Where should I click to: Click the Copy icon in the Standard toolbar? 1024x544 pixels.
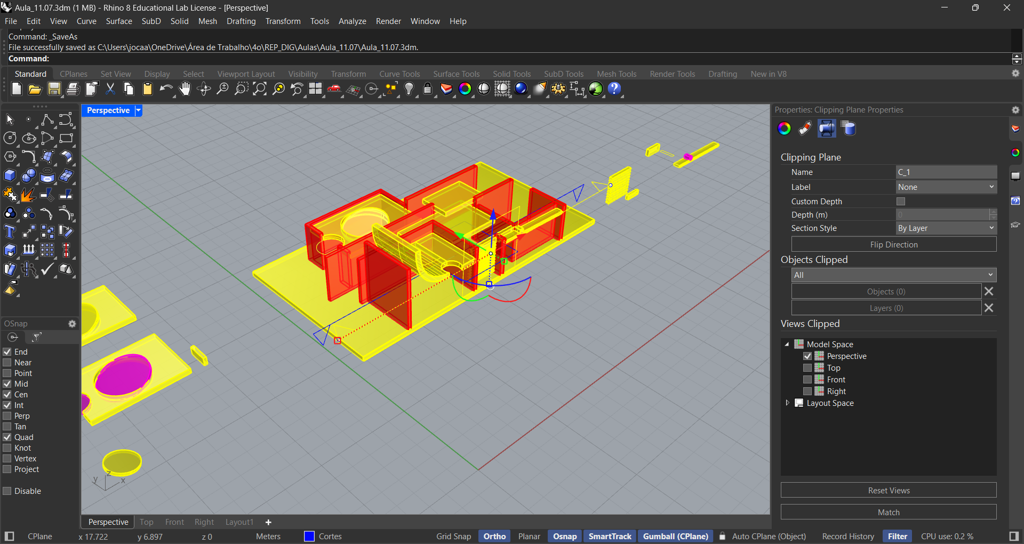point(129,89)
